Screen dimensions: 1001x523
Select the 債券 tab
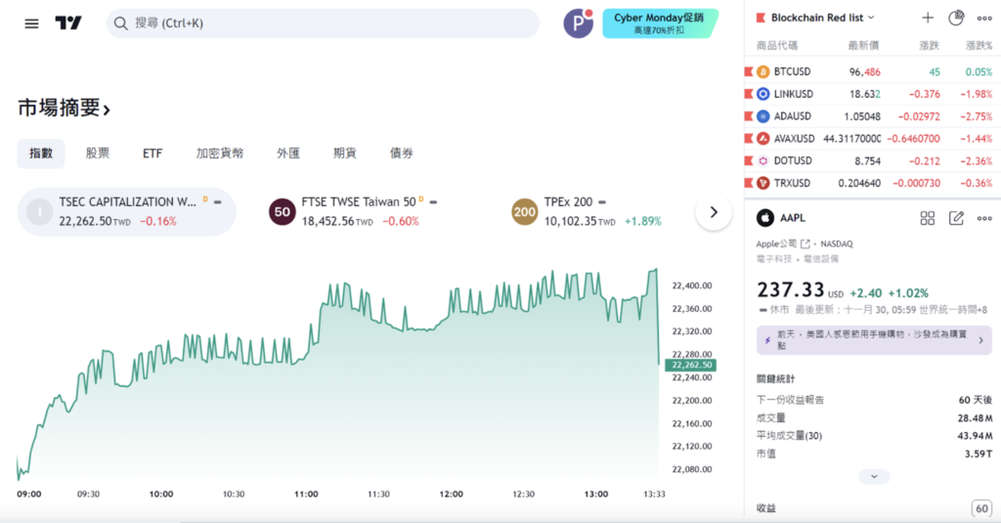click(x=402, y=153)
